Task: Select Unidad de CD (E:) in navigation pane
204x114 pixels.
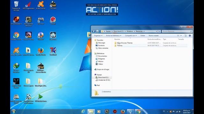Action: click(x=104, y=80)
